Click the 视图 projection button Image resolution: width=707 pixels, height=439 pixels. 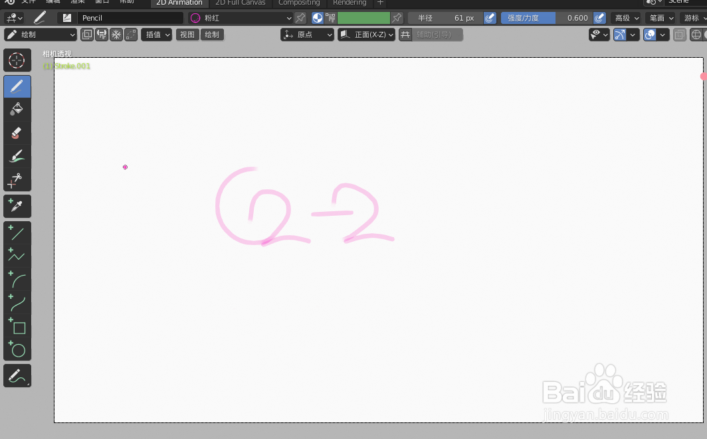[187, 35]
